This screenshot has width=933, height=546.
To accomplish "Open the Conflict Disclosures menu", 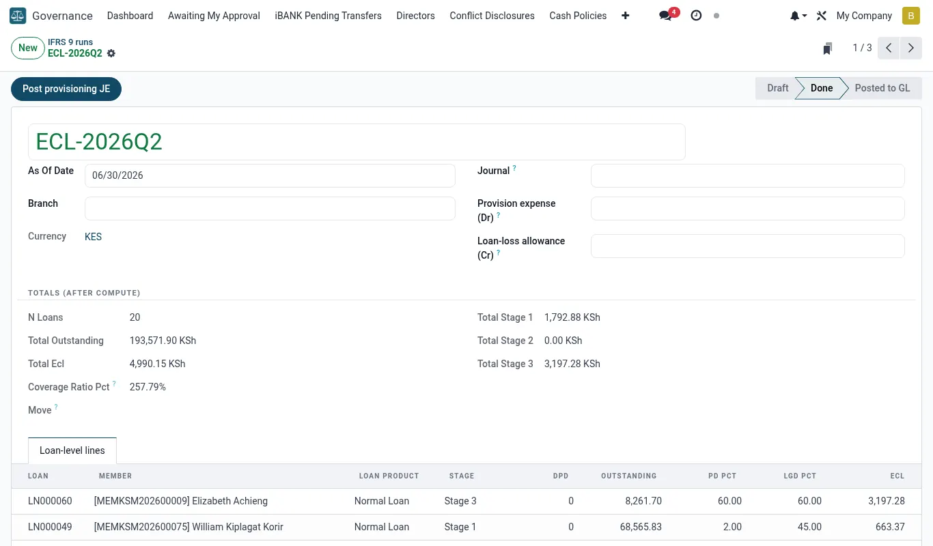I will pyautogui.click(x=492, y=15).
